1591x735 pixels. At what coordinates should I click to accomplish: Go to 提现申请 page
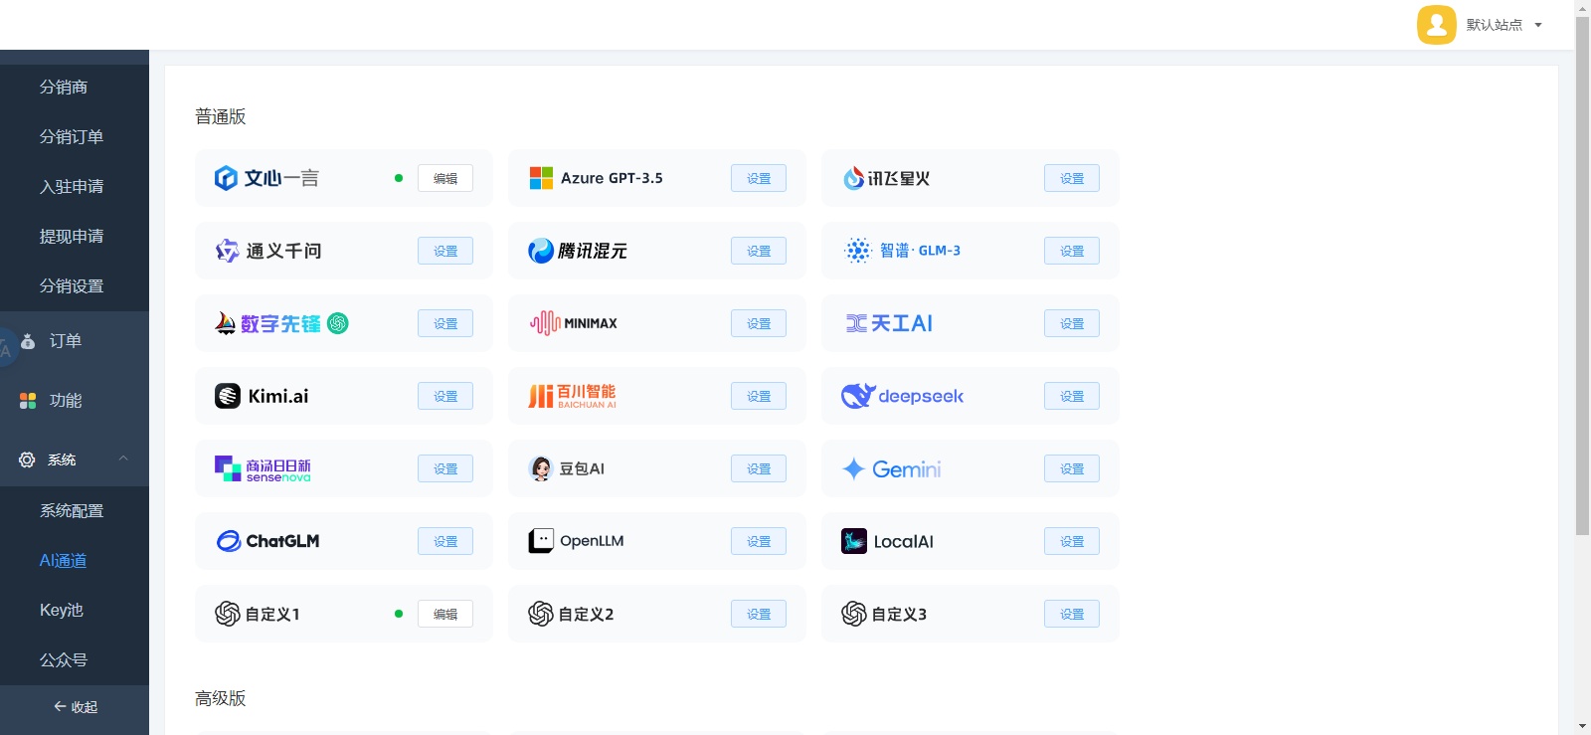point(72,237)
